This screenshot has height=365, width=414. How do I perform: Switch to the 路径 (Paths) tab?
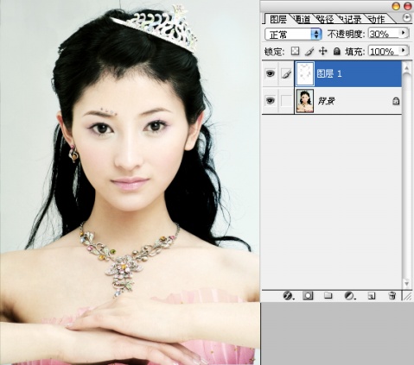pyautogui.click(x=325, y=20)
